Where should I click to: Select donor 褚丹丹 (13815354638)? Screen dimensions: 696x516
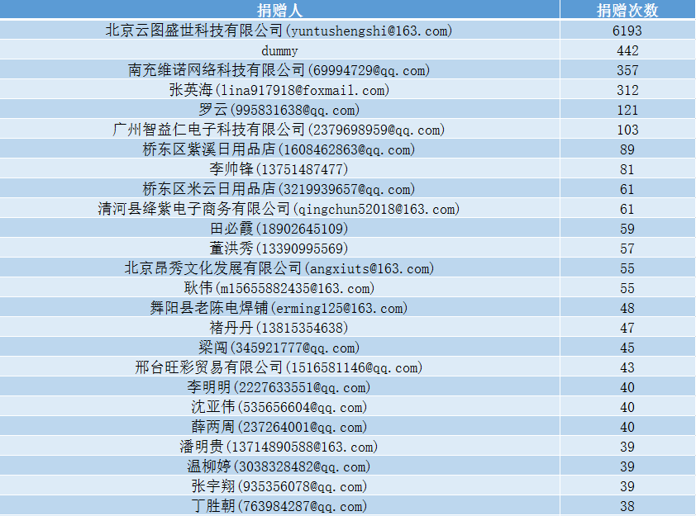pos(279,327)
